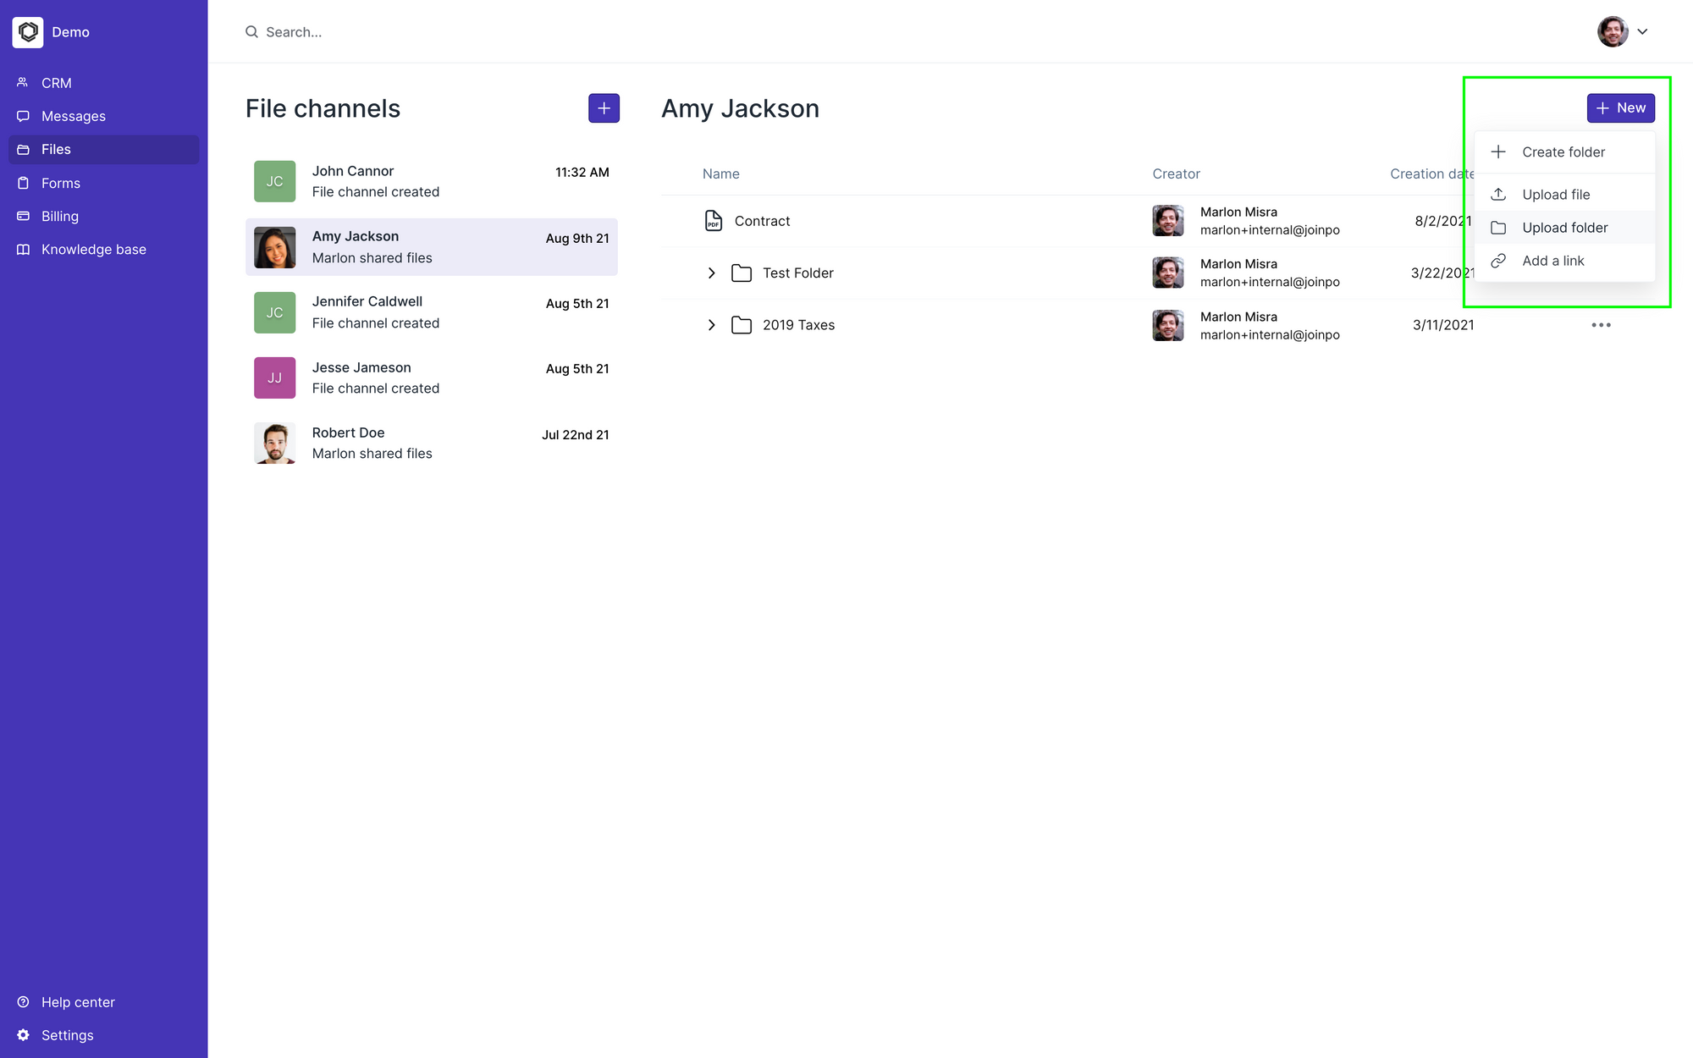This screenshot has width=1693, height=1058.
Task: Open Settings at sidebar bottom
Action: (67, 1035)
